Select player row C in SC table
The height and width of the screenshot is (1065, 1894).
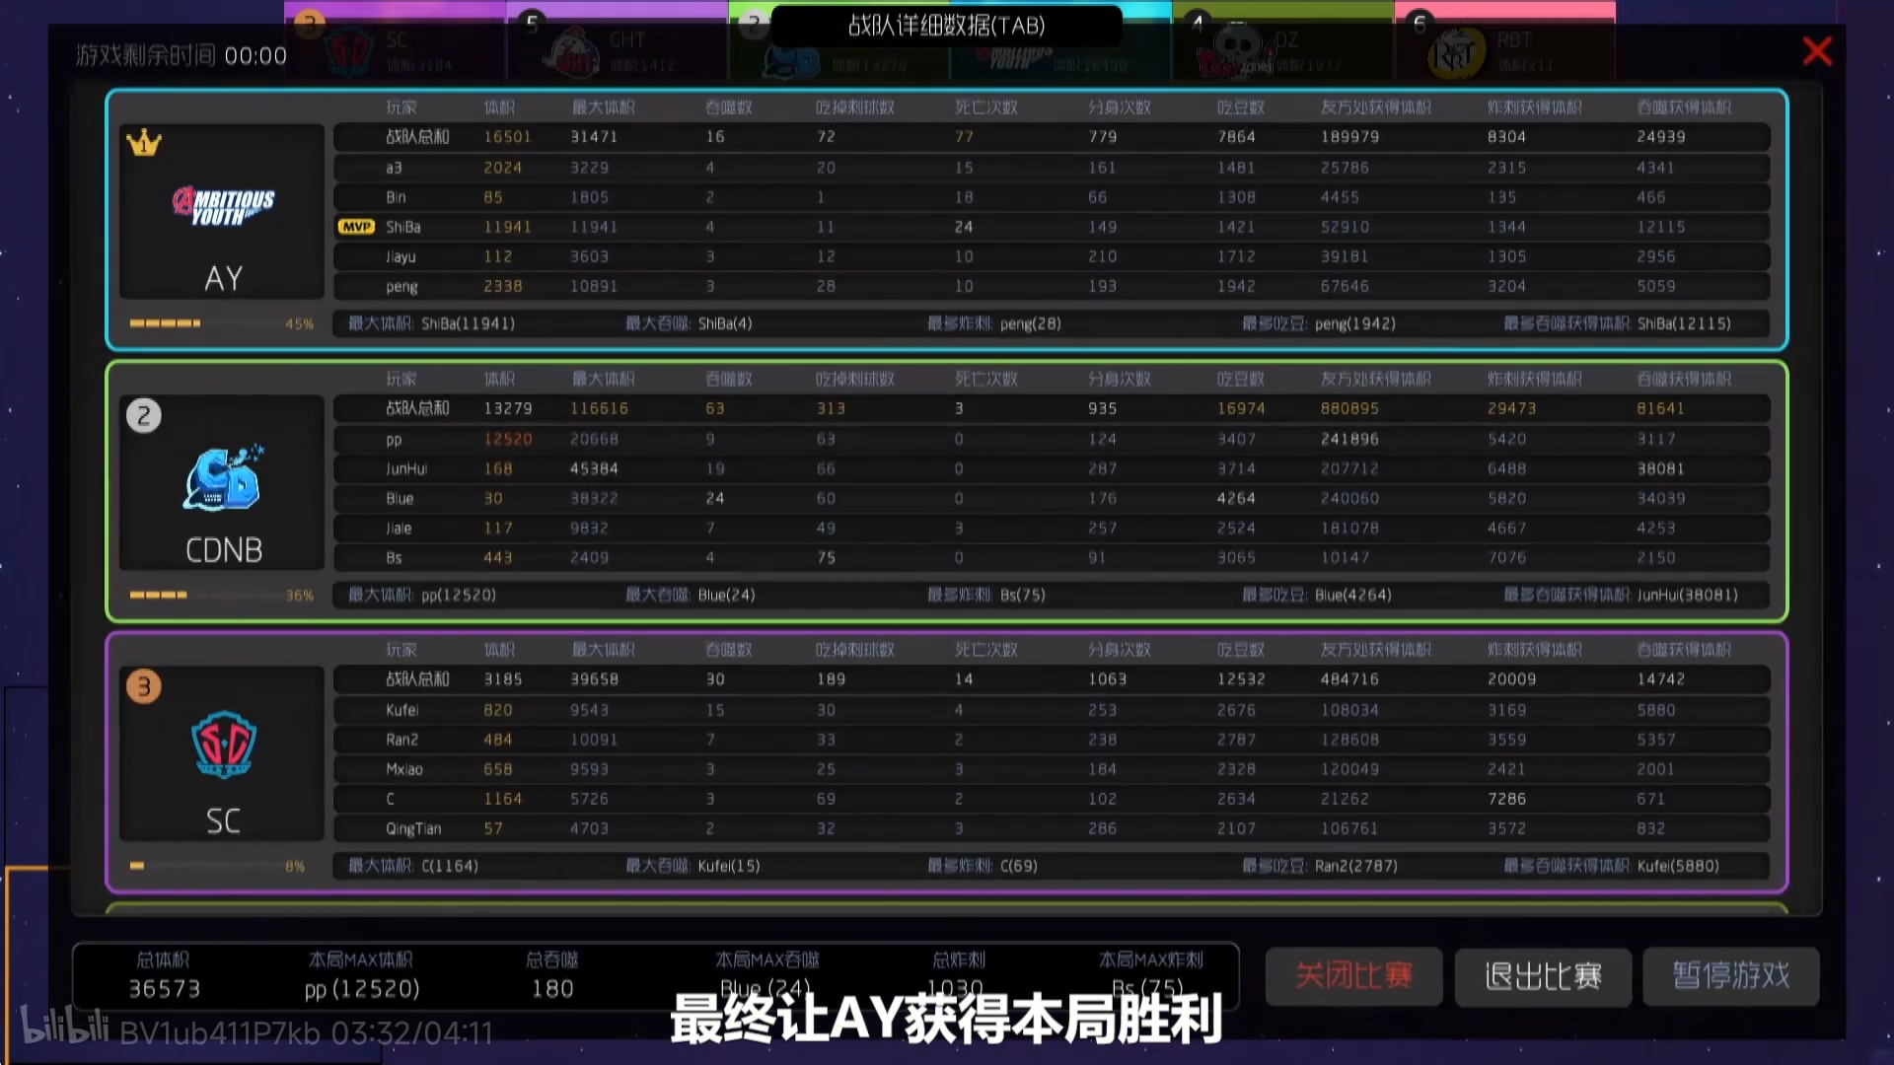(x=1052, y=799)
